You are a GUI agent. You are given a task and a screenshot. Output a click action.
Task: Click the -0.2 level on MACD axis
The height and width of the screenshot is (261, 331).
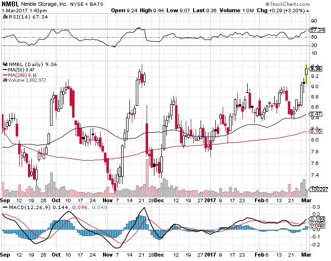315,245
